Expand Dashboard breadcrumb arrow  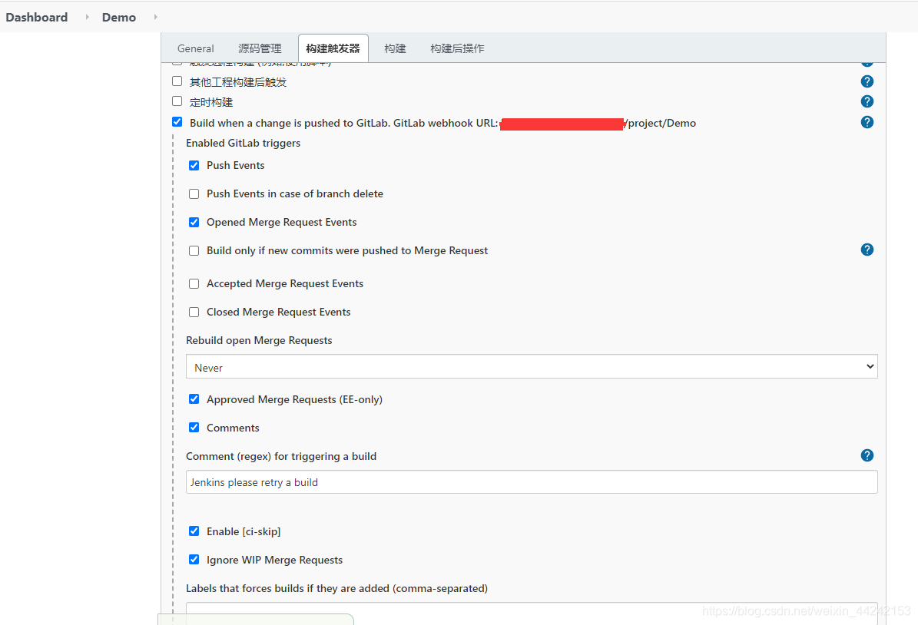click(x=88, y=17)
